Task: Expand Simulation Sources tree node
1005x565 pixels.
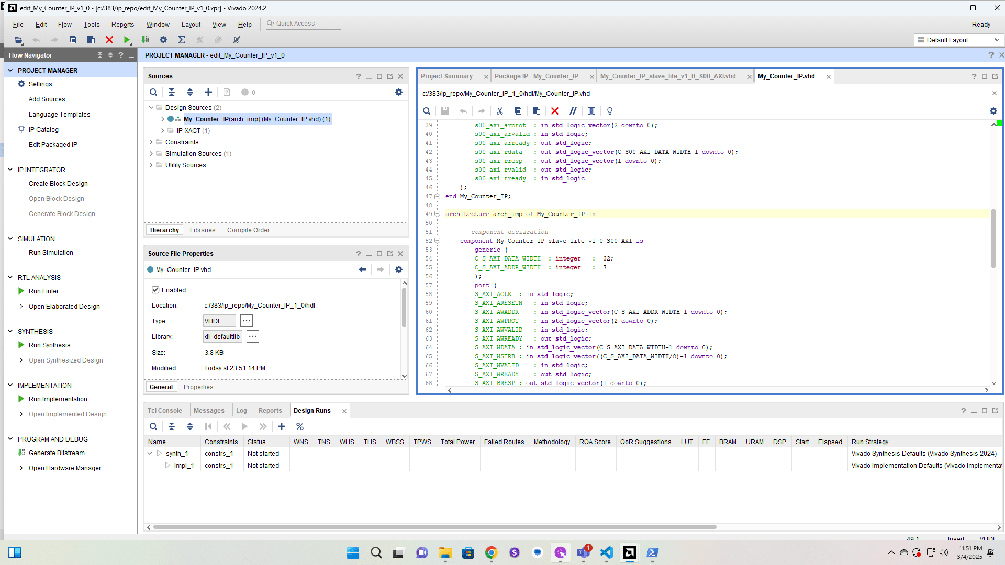Action: coord(151,153)
